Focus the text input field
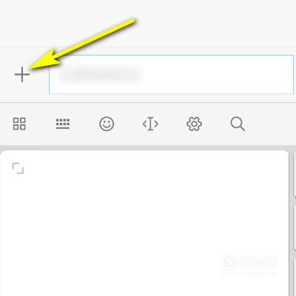 pyautogui.click(x=171, y=75)
